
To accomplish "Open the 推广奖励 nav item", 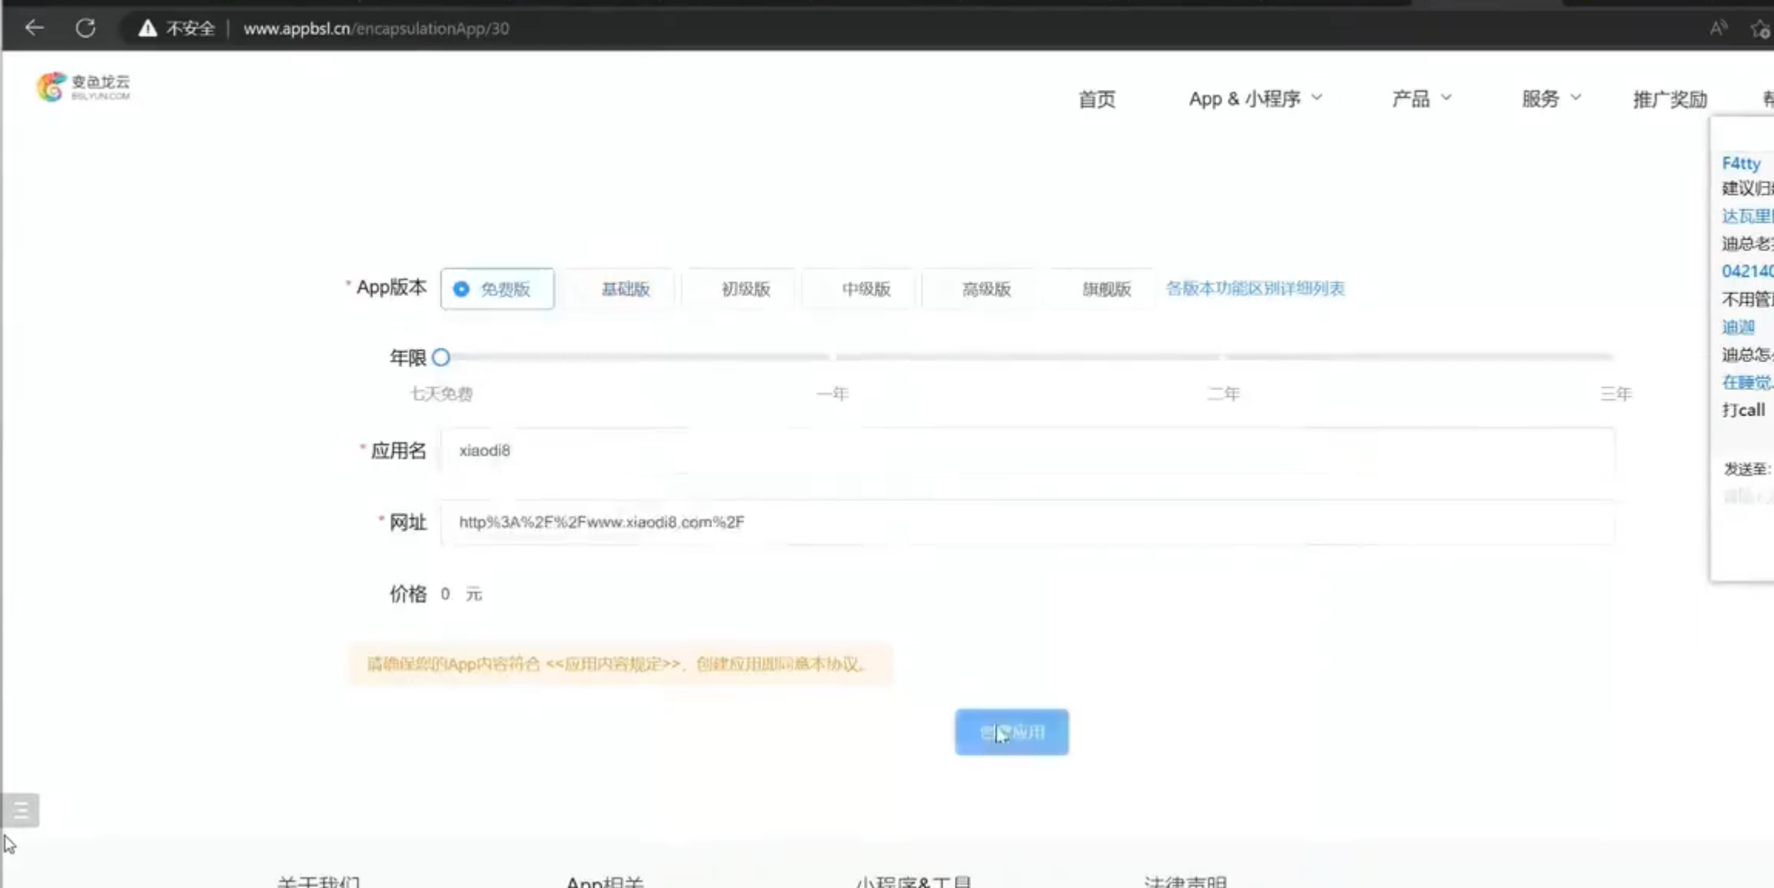I will pyautogui.click(x=1669, y=99).
